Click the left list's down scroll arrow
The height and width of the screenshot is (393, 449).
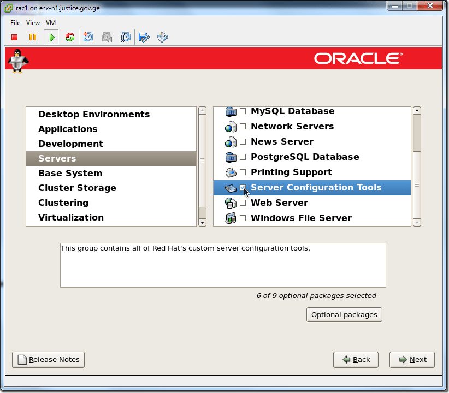202,222
